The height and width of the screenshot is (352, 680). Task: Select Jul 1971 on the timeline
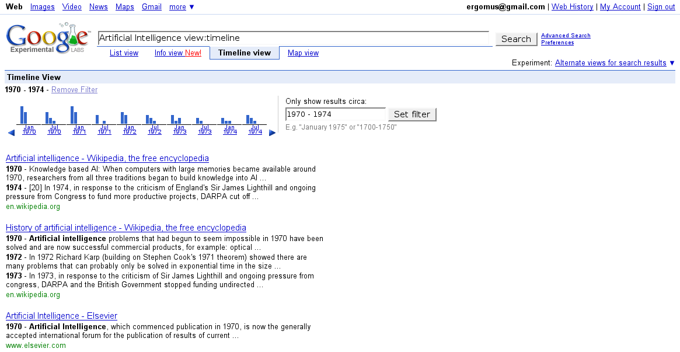coord(104,130)
